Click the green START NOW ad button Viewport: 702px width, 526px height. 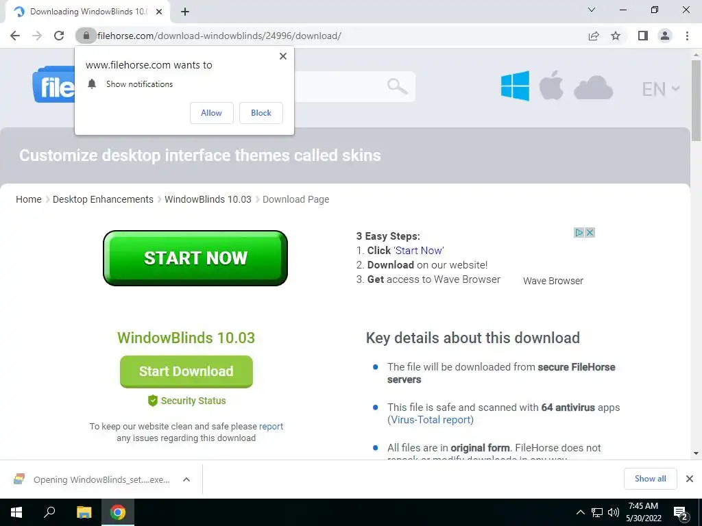pyautogui.click(x=195, y=258)
